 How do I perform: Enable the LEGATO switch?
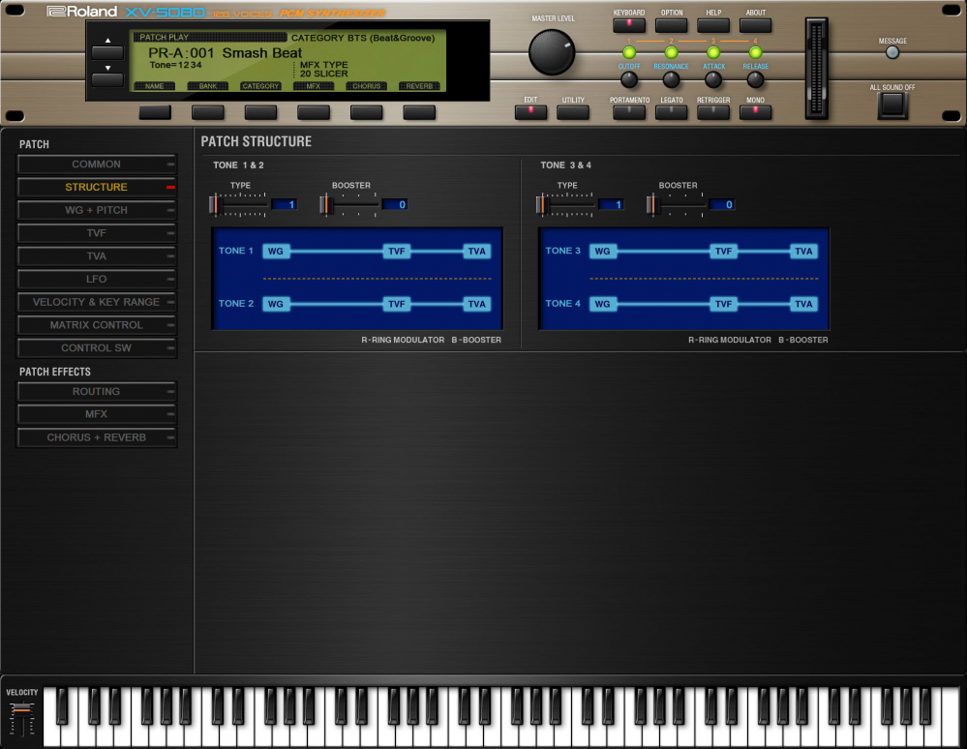tap(671, 112)
